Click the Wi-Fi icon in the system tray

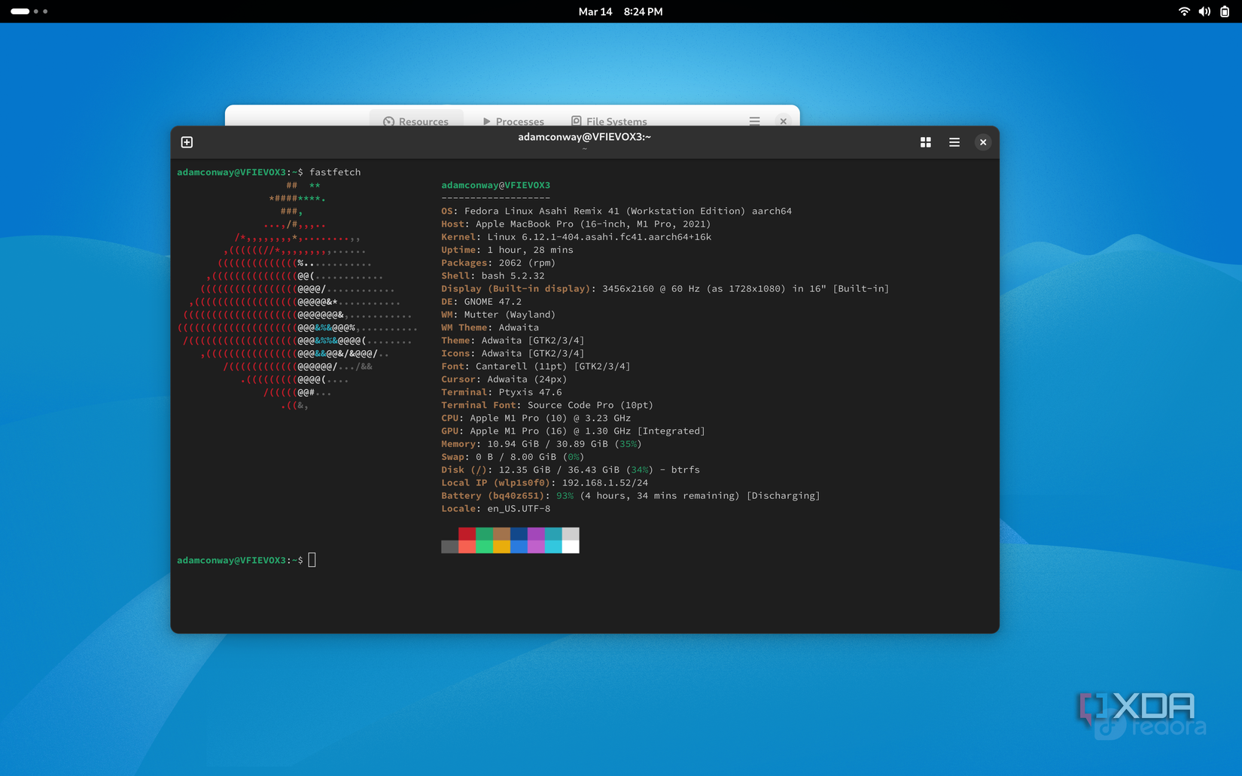coord(1184,11)
